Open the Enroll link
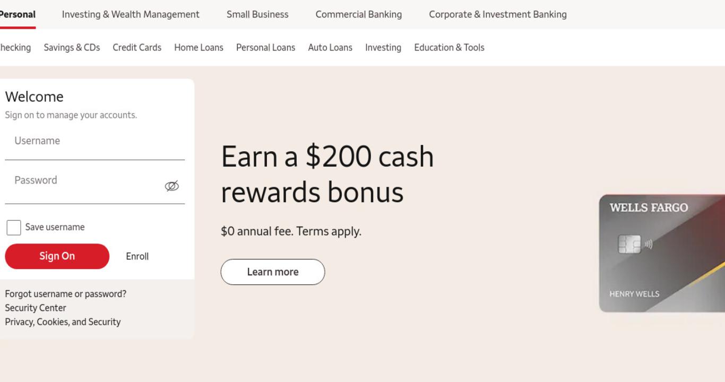This screenshot has width=725, height=382. [137, 256]
